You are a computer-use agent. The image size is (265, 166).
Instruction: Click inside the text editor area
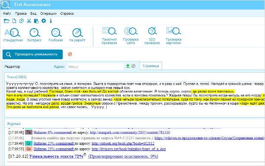[134, 99]
